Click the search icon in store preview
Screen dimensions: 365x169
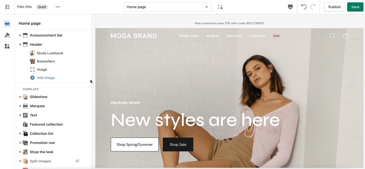(333, 36)
